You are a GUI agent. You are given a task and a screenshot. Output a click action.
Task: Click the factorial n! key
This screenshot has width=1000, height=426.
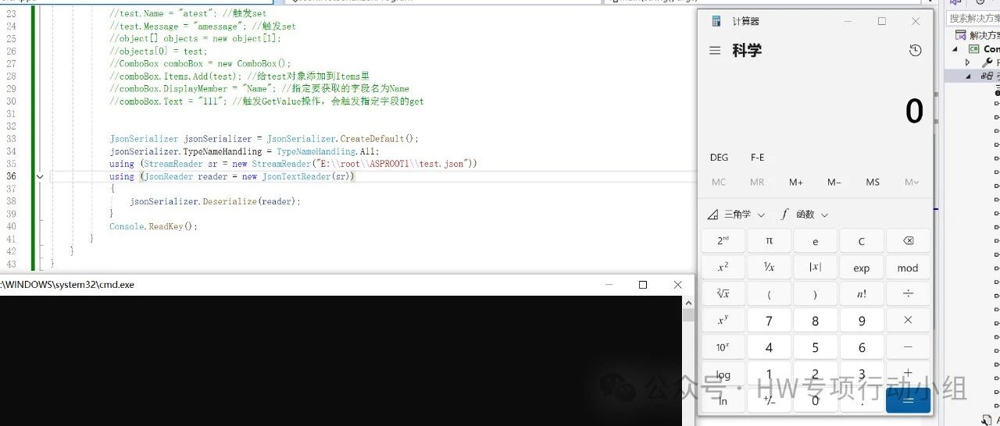pyautogui.click(x=861, y=293)
